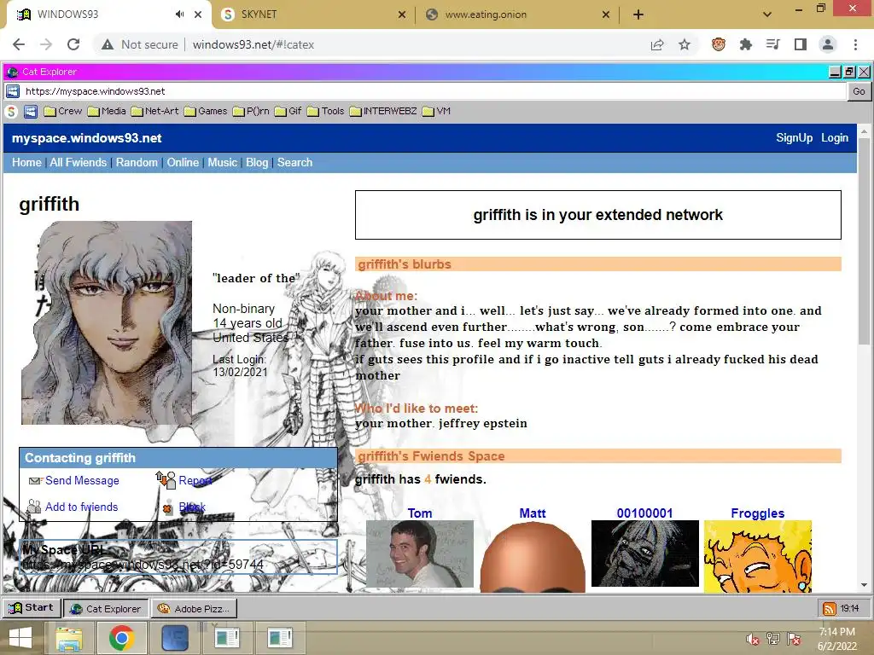Click the Adobe Pizz... taskbar item
The height and width of the screenshot is (655, 874).
pos(194,609)
